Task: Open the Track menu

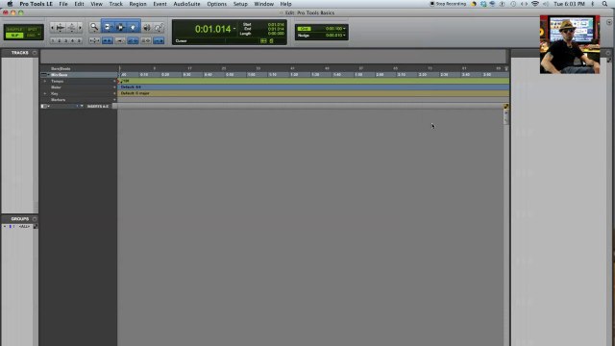Action: [115, 4]
